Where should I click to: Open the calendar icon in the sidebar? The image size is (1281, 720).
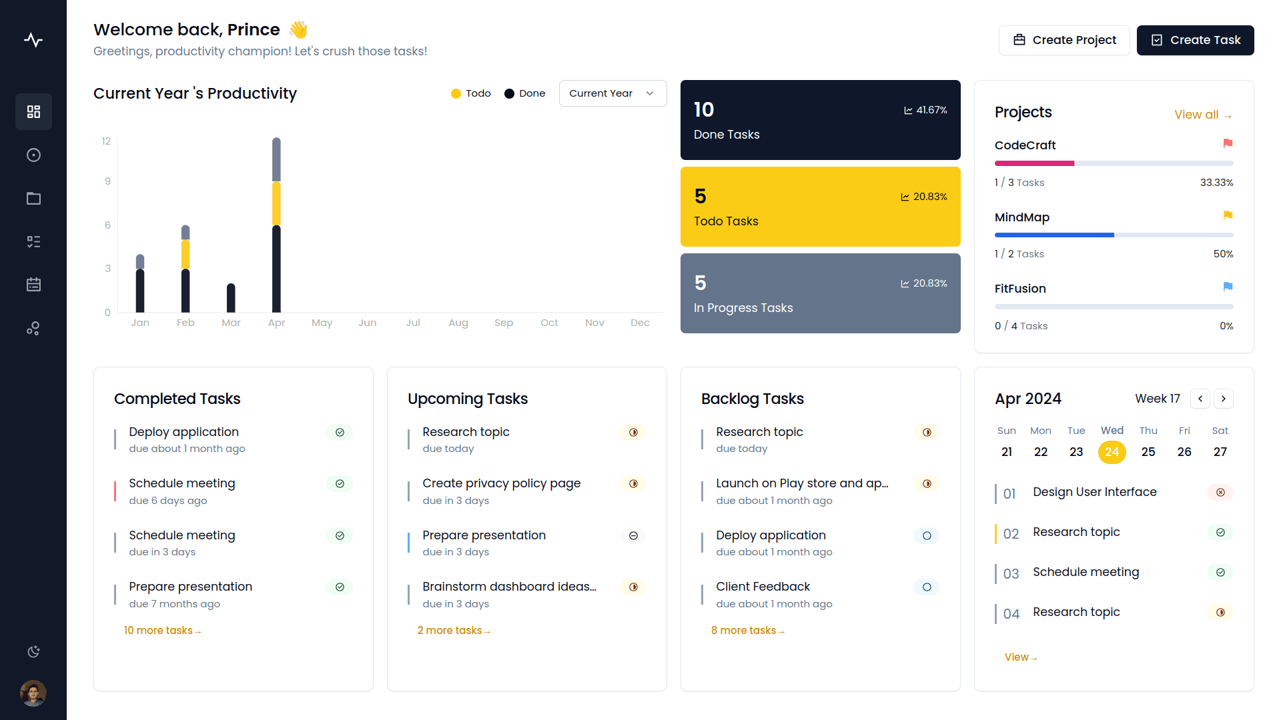tap(33, 285)
